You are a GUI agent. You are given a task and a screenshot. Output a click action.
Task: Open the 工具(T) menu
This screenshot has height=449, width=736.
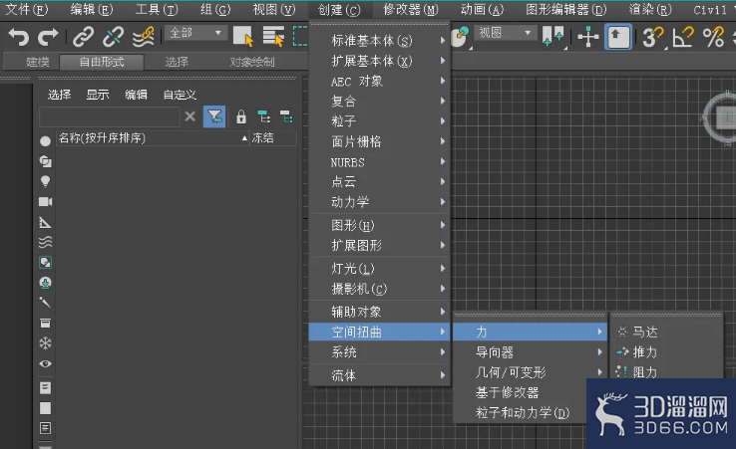[157, 9]
